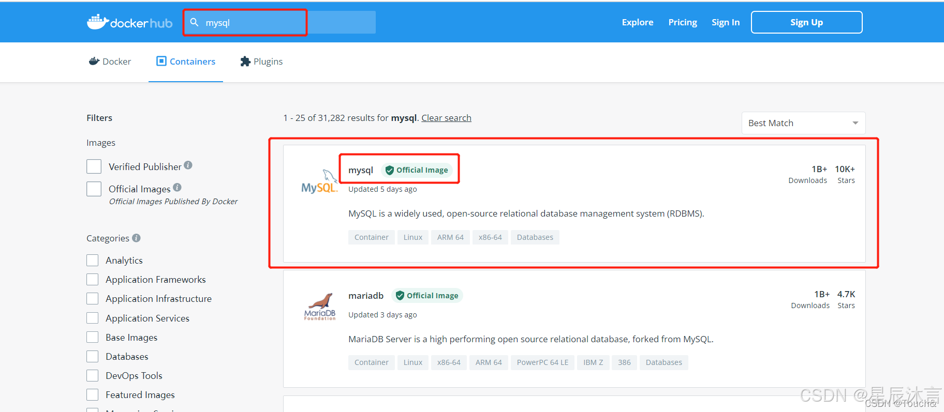Click 'Official Images Published By Docker' caption
Viewport: 944px width, 412px height.
tap(173, 202)
